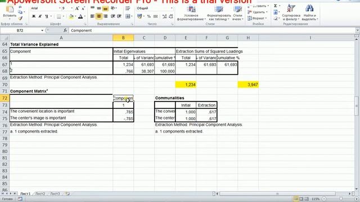Click the comma style 000 icon
This screenshot has width=360, height=202.
[155, 16]
